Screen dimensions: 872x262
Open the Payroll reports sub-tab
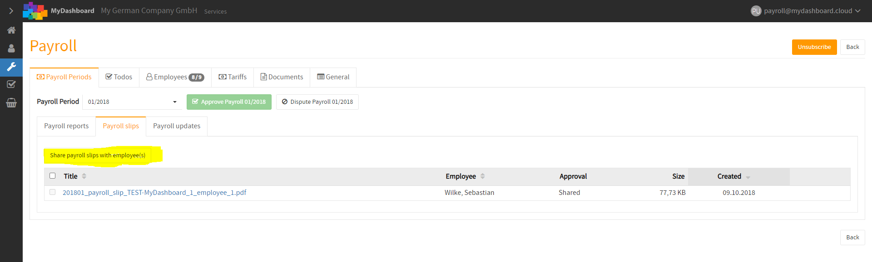[66, 126]
